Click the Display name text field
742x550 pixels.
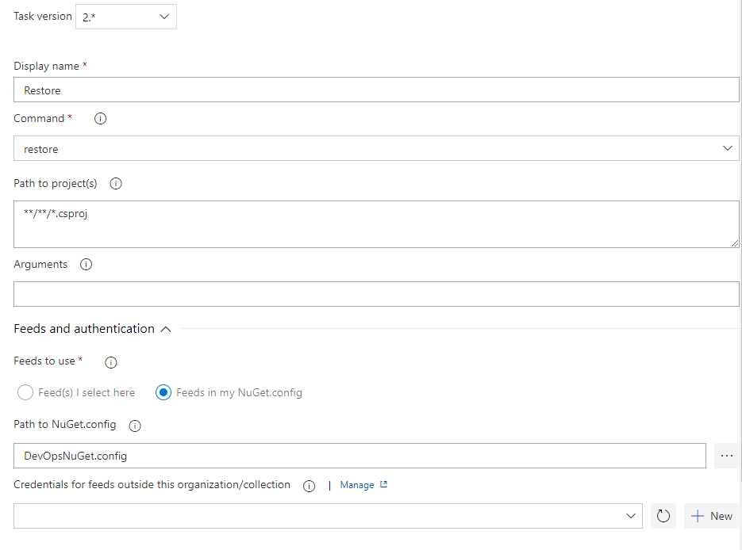376,90
